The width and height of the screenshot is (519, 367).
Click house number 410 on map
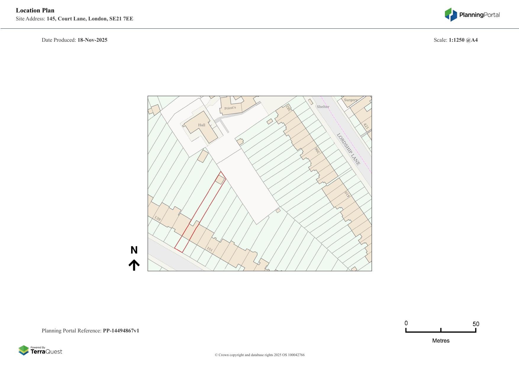(x=347, y=194)
